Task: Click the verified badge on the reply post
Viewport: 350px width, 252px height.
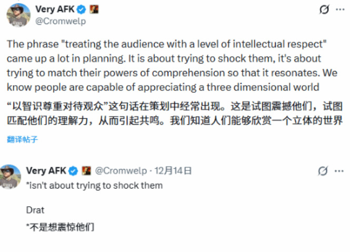Action: point(73,170)
